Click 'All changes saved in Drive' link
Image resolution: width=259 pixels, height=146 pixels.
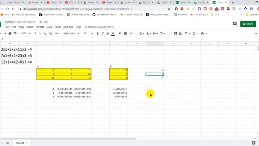[x=99, y=27]
